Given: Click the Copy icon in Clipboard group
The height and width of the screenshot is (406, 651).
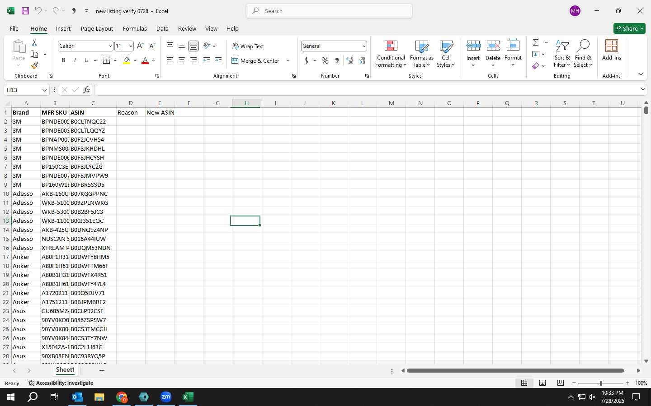Looking at the screenshot, I should coord(34,54).
